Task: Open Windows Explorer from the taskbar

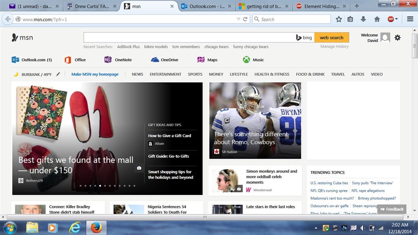Action: (32, 228)
